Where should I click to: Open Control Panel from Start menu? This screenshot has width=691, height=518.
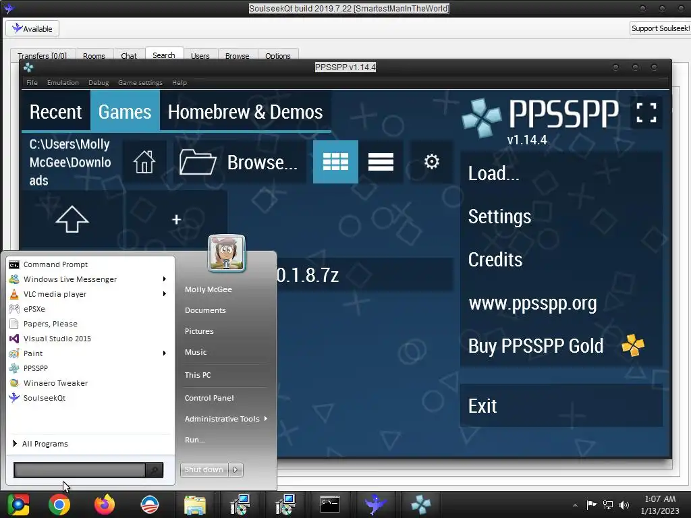pos(209,398)
